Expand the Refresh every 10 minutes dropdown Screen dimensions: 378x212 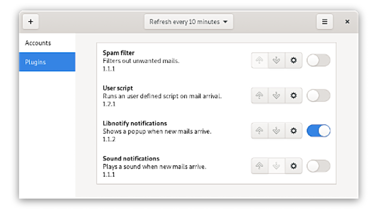pos(188,22)
